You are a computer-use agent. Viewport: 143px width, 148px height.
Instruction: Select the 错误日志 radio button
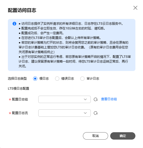pos(57,79)
